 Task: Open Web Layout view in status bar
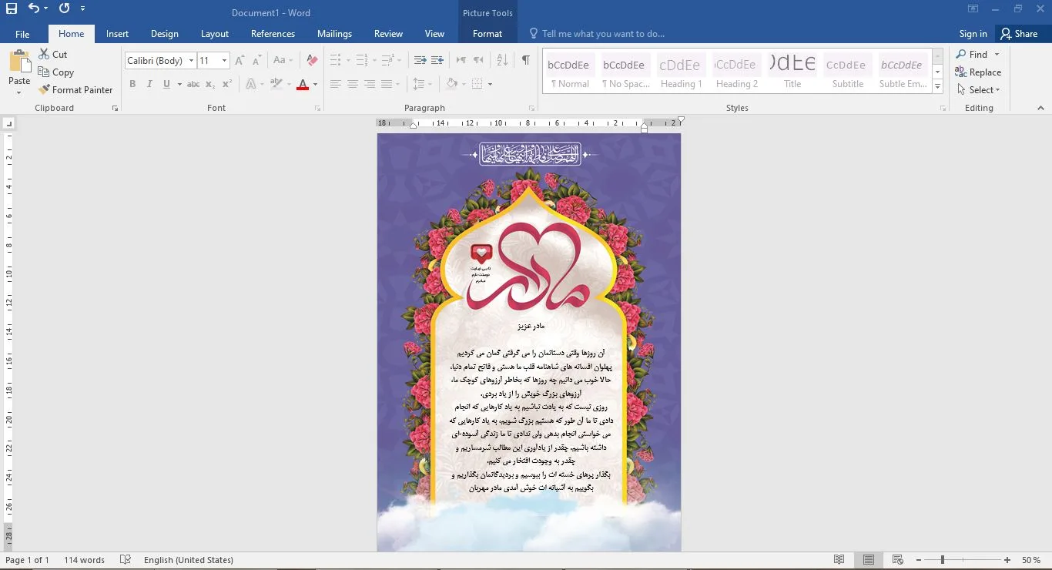coord(898,560)
